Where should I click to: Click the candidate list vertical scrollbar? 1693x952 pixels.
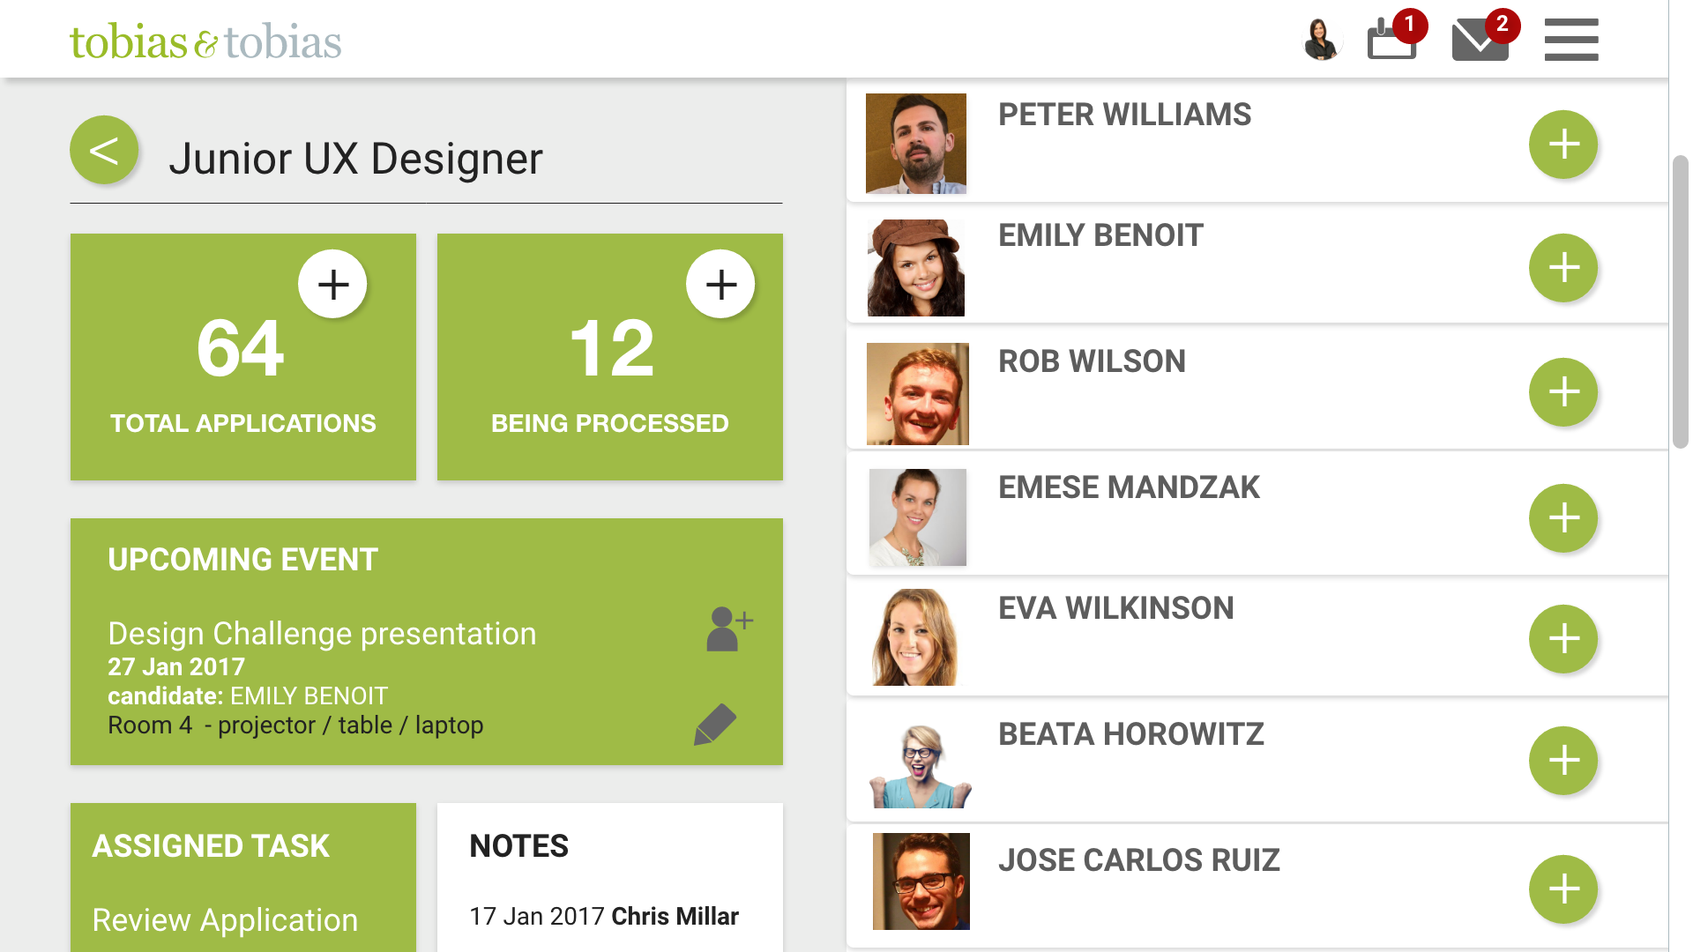(1680, 301)
